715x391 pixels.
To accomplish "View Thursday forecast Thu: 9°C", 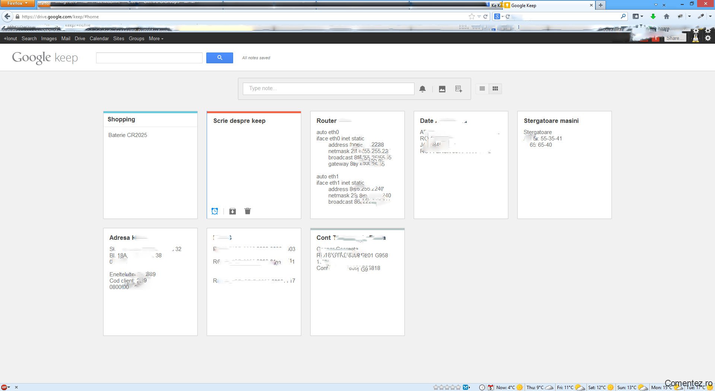I will point(540,387).
